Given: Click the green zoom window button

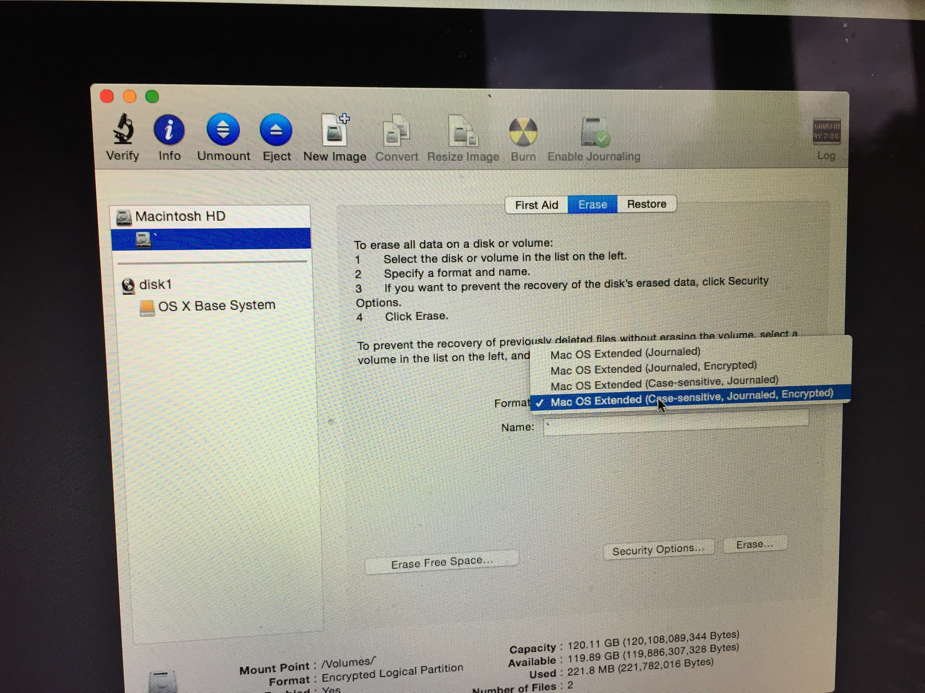Looking at the screenshot, I should pyautogui.click(x=152, y=97).
